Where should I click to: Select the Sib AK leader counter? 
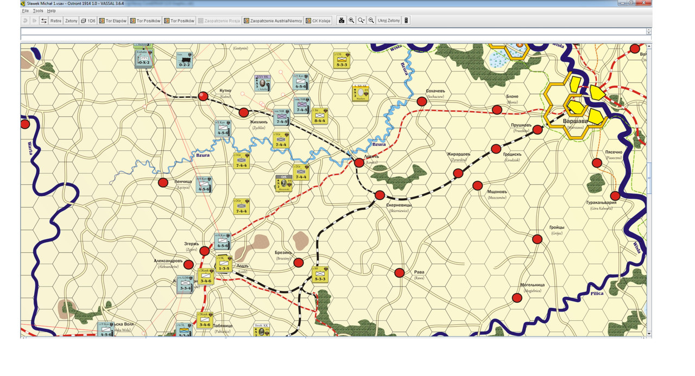(x=361, y=93)
